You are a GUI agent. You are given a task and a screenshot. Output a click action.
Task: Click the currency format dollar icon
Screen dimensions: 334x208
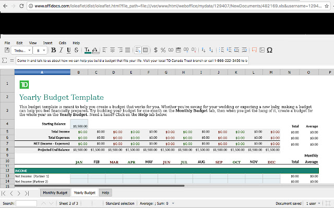coord(155,50)
